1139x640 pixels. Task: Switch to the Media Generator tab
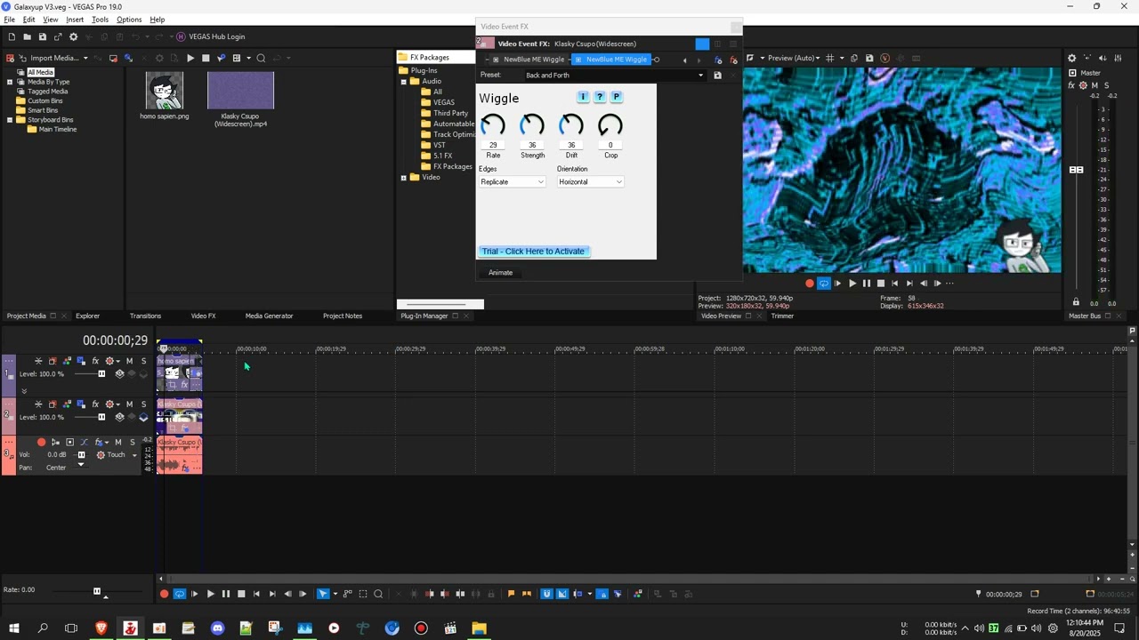(x=269, y=316)
